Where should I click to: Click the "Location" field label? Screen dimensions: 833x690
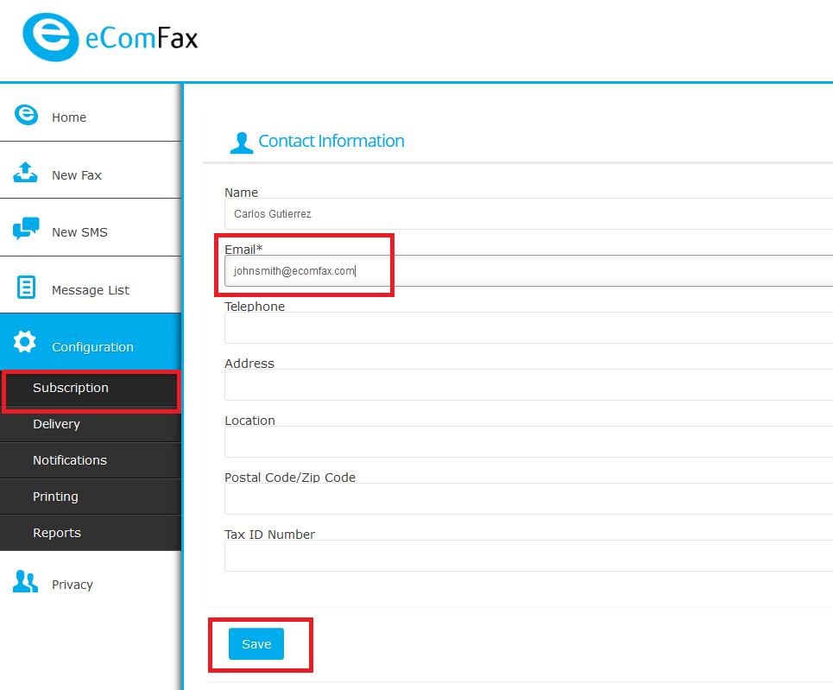pos(249,421)
